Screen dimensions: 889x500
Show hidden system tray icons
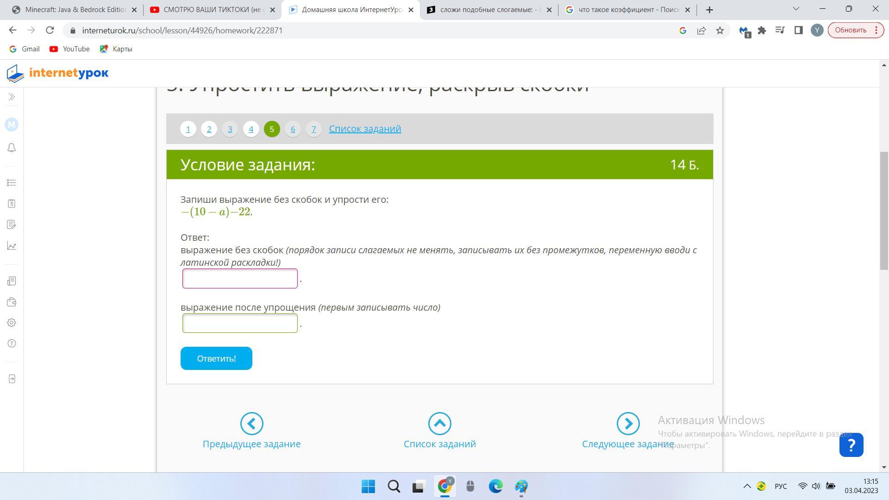click(747, 486)
